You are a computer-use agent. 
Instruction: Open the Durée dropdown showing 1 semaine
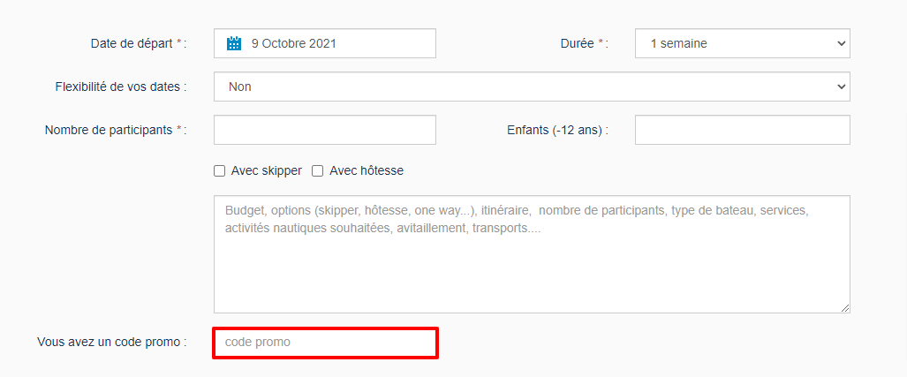click(742, 43)
